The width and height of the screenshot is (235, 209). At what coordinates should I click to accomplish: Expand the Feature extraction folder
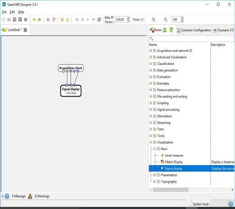coord(151,90)
